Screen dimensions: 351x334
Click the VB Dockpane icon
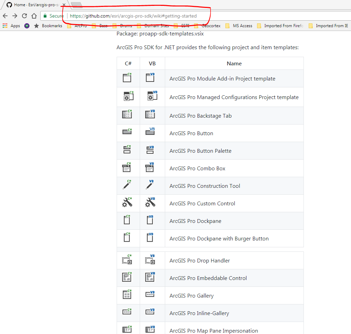click(150, 220)
